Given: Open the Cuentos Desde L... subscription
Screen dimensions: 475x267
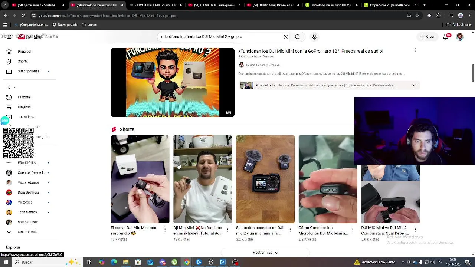Looking at the screenshot, I should tap(32, 172).
